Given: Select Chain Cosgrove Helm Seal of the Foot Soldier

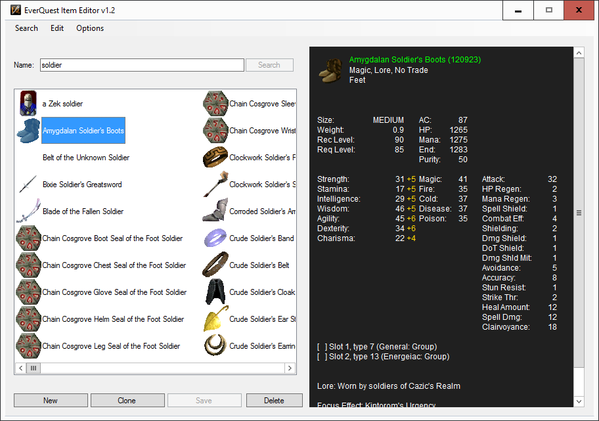Looking at the screenshot, I should [113, 319].
